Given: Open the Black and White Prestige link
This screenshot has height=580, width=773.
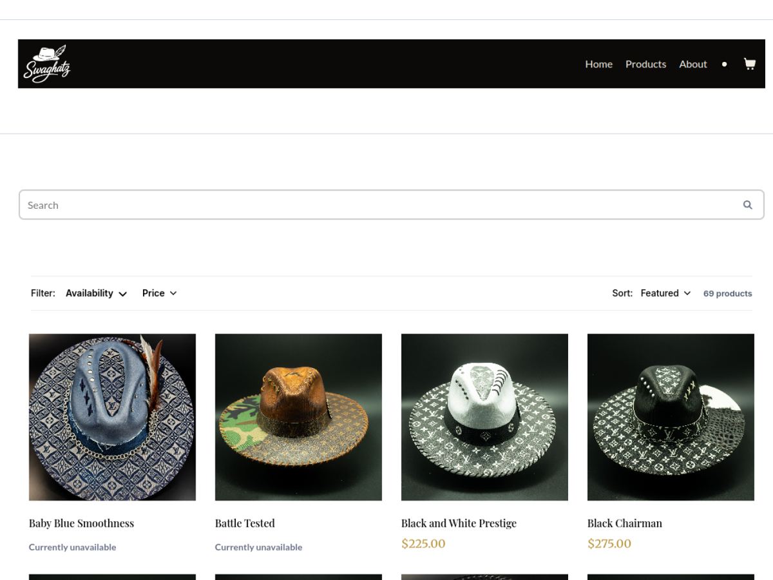Looking at the screenshot, I should point(459,523).
